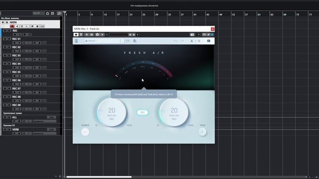Open the preset management dropdown arrow in header

[x=138, y=35]
